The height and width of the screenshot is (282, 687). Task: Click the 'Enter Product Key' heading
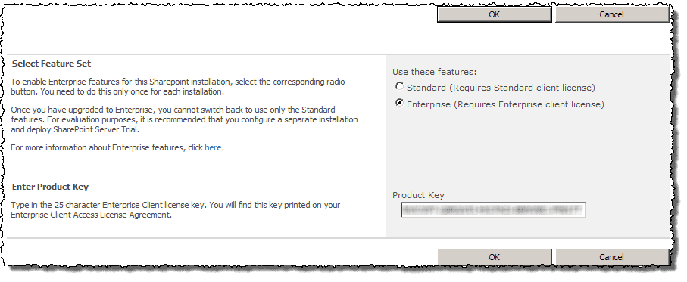coord(51,187)
